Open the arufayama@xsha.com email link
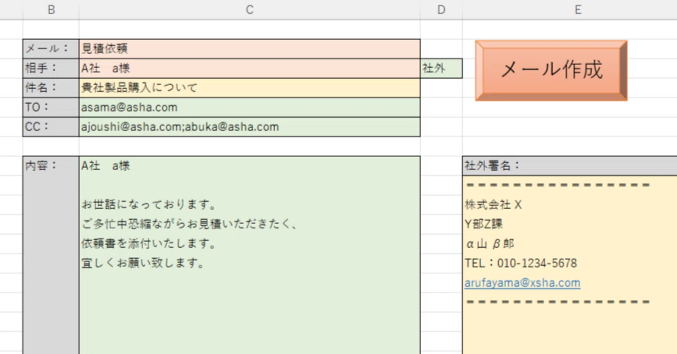This screenshot has width=677, height=354. (523, 283)
